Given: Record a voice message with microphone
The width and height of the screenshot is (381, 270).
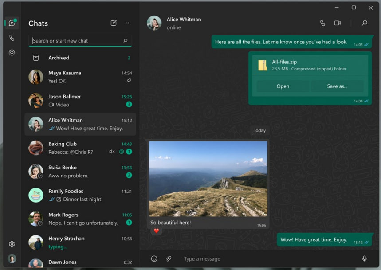Looking at the screenshot, I should (x=364, y=259).
